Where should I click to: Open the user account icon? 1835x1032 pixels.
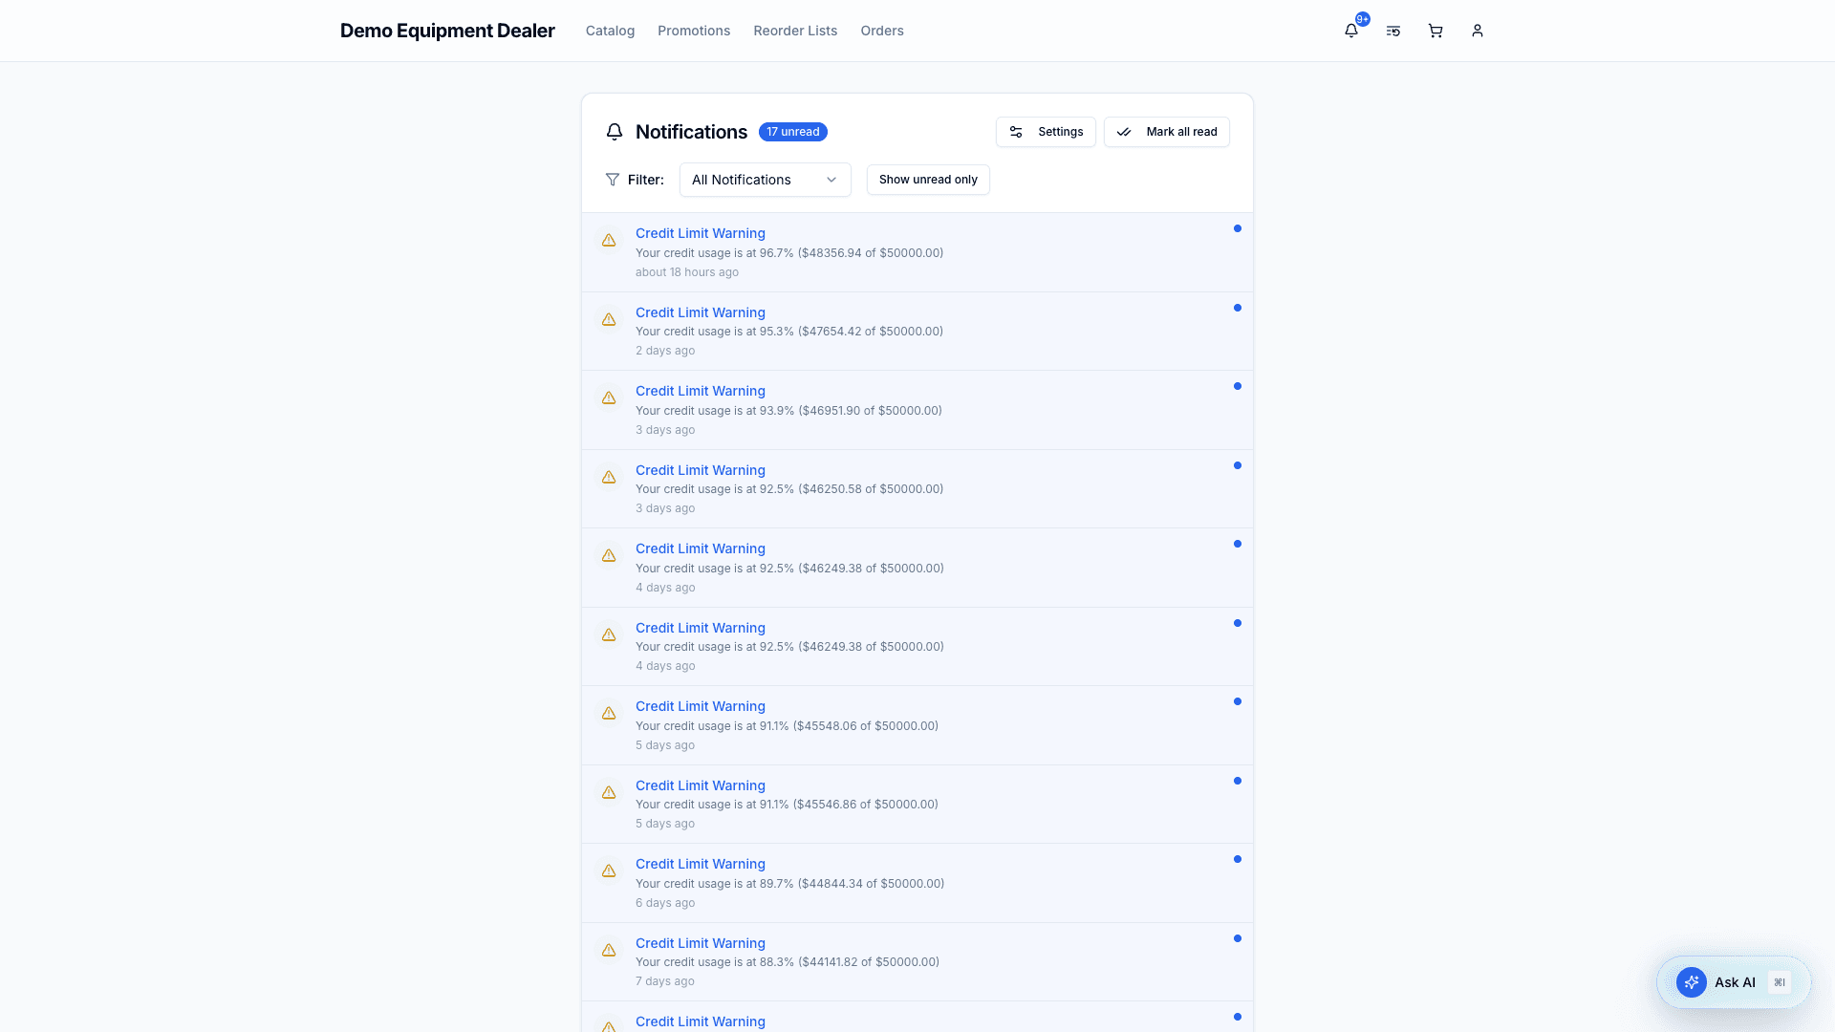pyautogui.click(x=1477, y=31)
